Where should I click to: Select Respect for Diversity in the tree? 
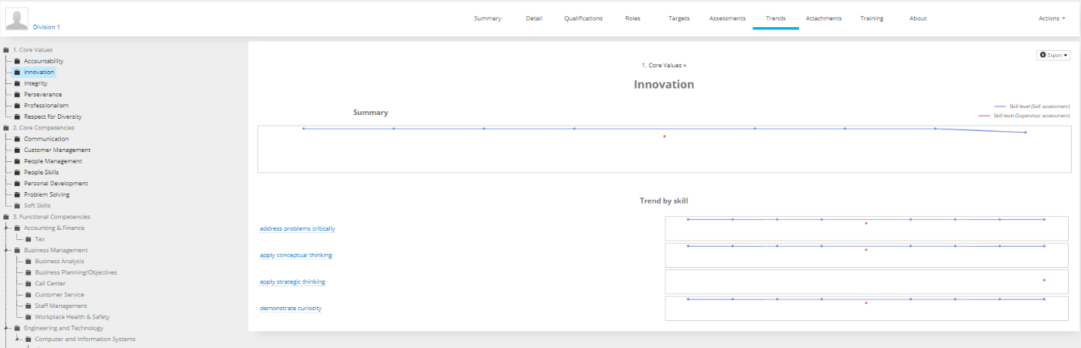53,117
